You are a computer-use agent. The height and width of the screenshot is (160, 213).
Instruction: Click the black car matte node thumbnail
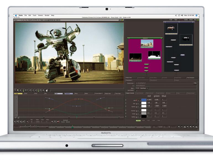click(186, 39)
